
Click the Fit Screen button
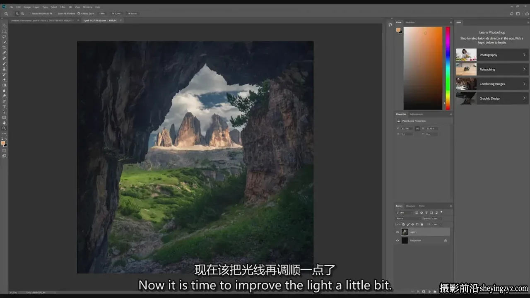116,14
